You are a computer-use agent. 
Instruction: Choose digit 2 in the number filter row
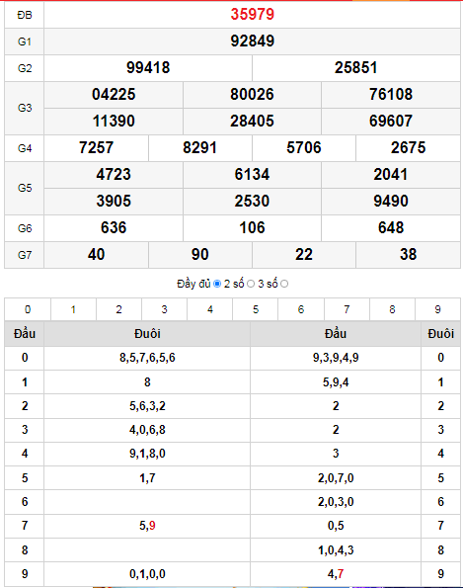pos(118,309)
